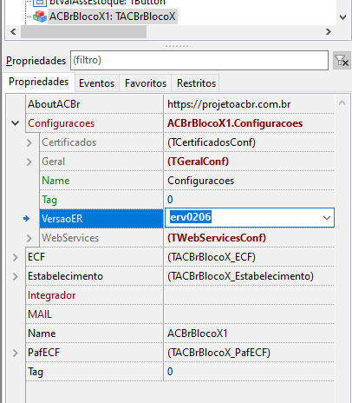Image resolution: width=352 pixels, height=403 pixels.
Task: Click the property grid scroll up arrow
Action: (x=342, y=102)
